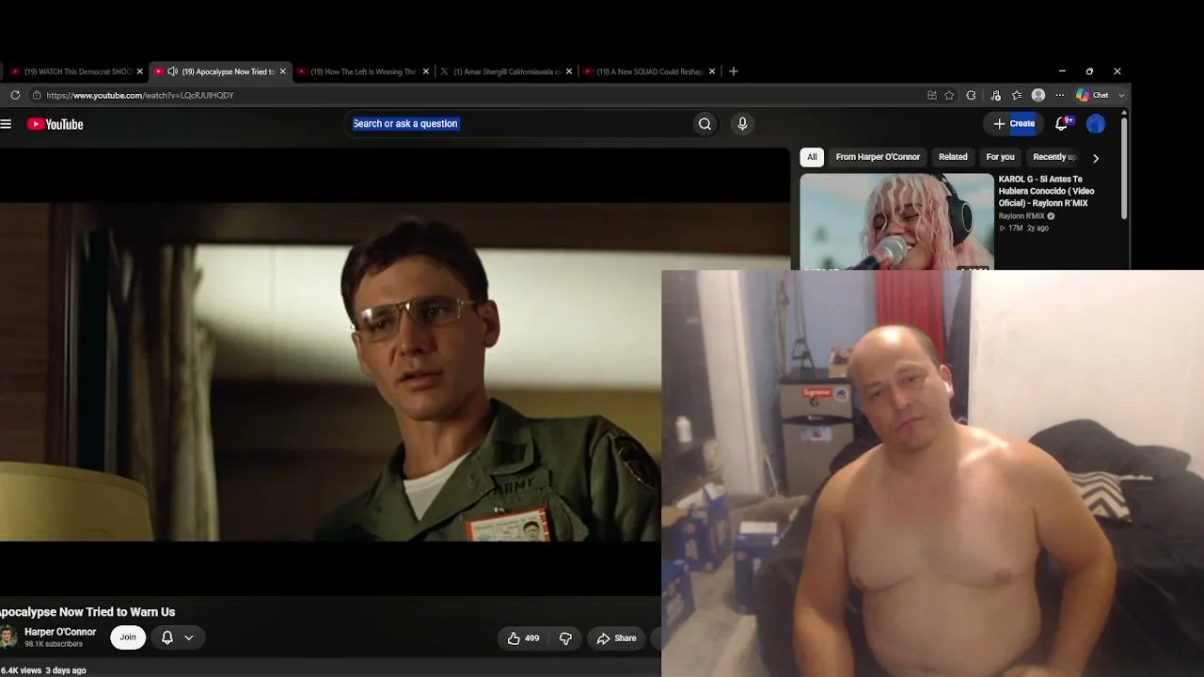
Task: Open the KAROL G video thumbnail
Action: click(896, 222)
